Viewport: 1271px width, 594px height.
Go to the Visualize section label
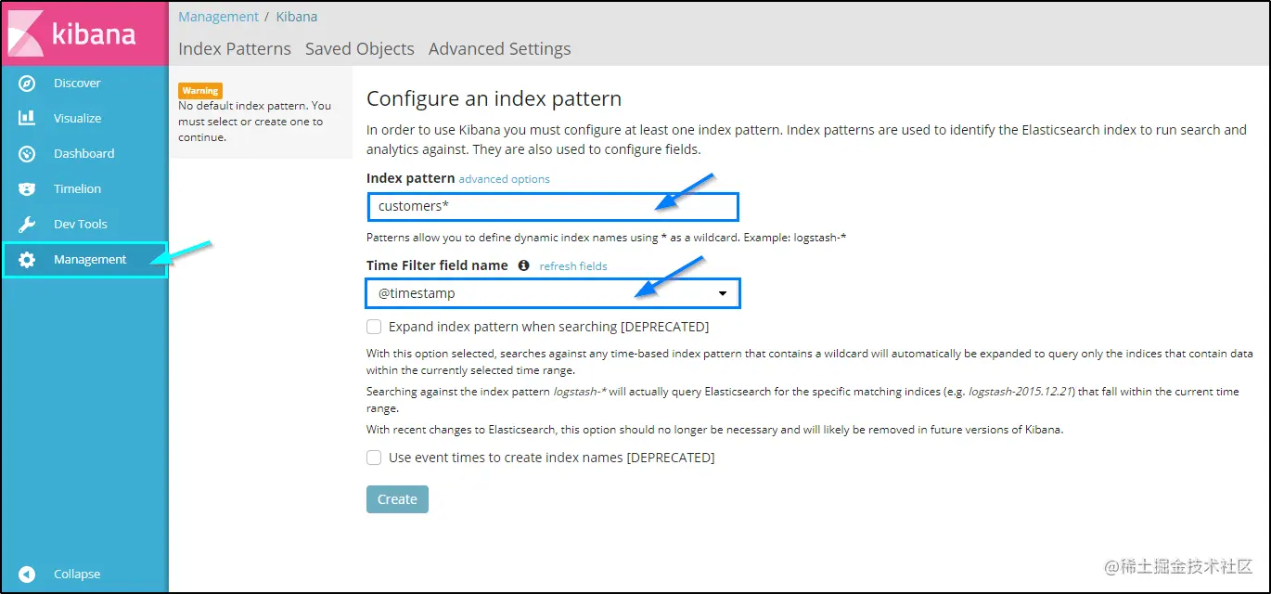coord(78,119)
